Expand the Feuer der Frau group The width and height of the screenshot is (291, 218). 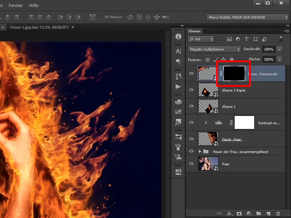click(200, 152)
